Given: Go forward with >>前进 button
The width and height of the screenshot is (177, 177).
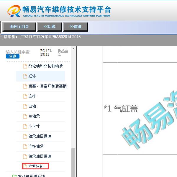Looking at the screenshot, I should (76, 27).
